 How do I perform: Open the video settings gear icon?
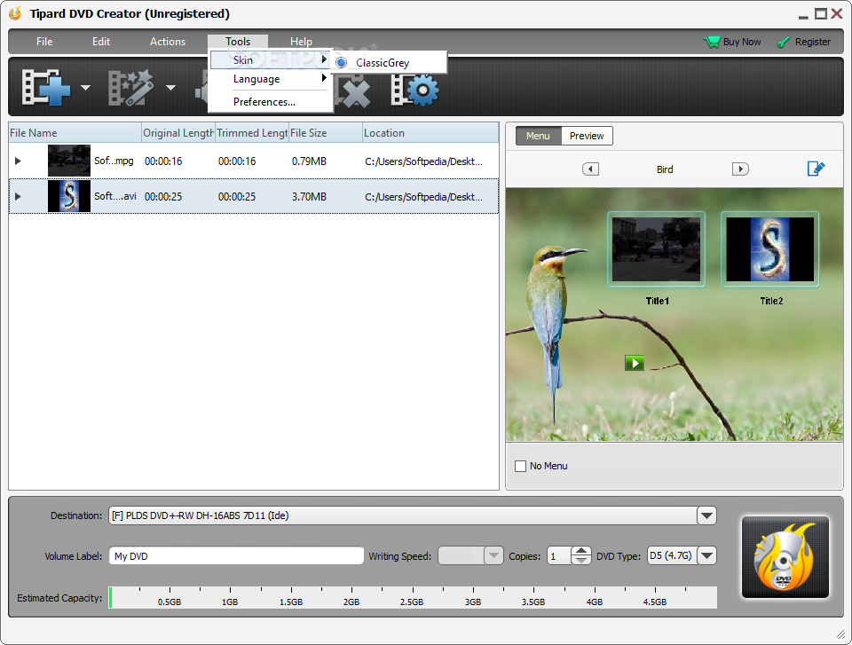(x=414, y=90)
